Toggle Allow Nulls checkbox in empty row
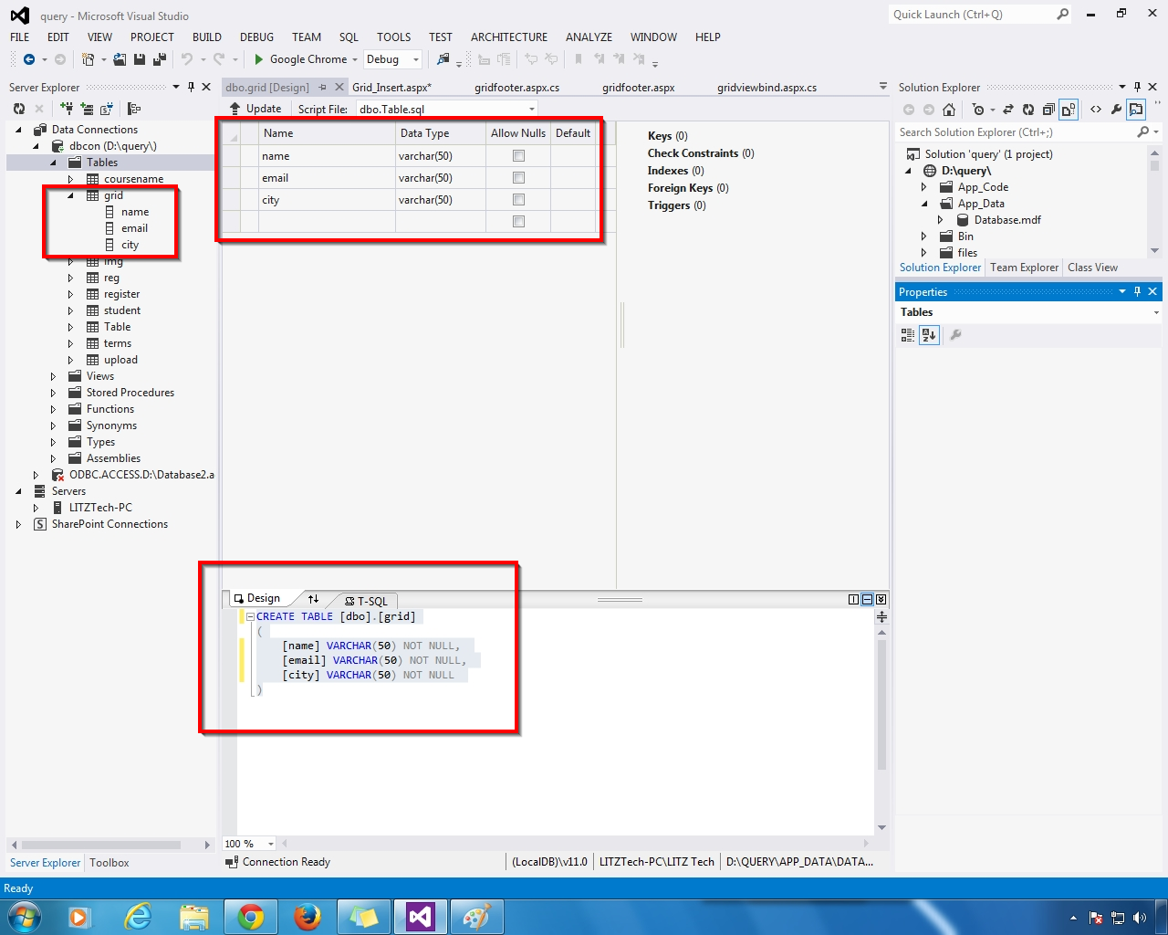 click(518, 222)
